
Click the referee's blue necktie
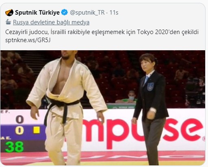pyautogui.click(x=146, y=81)
